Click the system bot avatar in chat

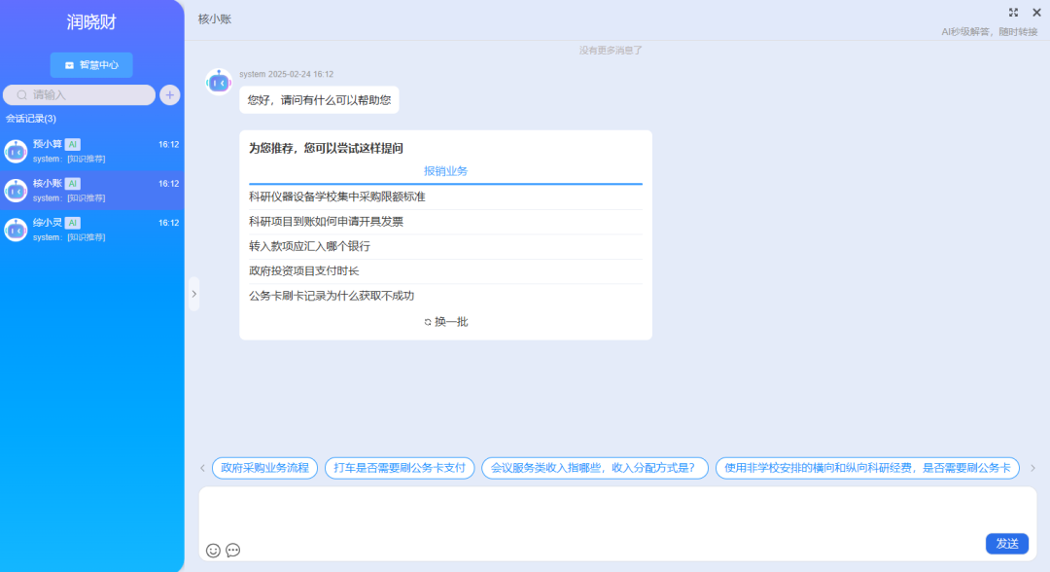[219, 83]
